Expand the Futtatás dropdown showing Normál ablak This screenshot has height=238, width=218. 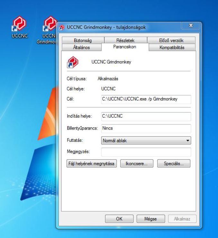146,141
